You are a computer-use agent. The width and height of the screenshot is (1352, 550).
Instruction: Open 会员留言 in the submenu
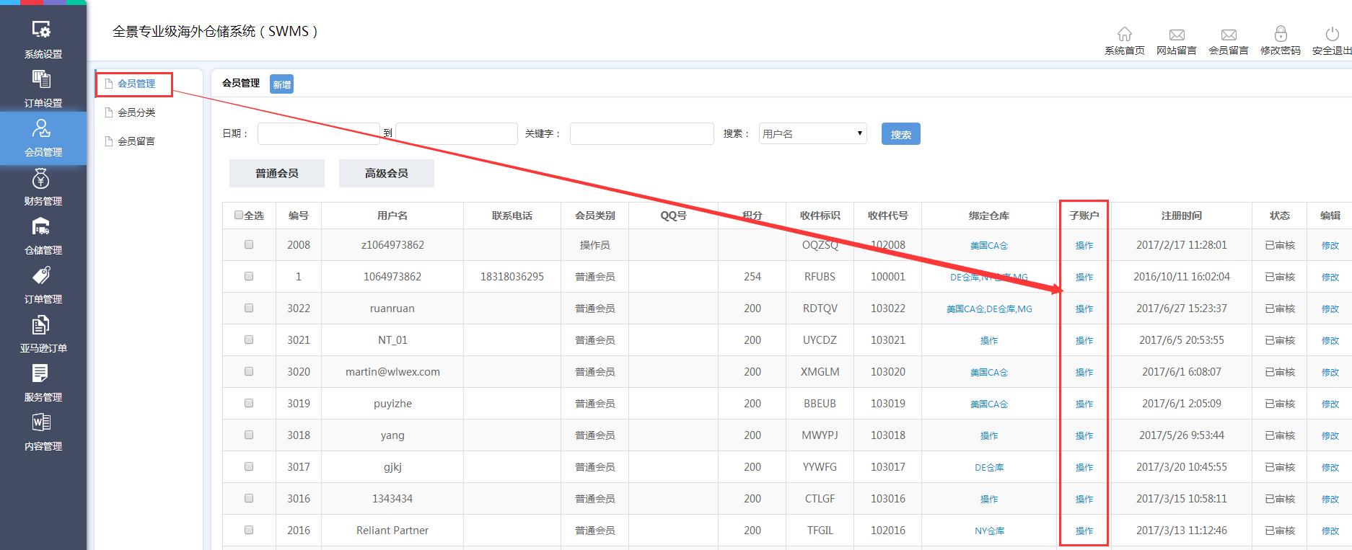point(136,141)
